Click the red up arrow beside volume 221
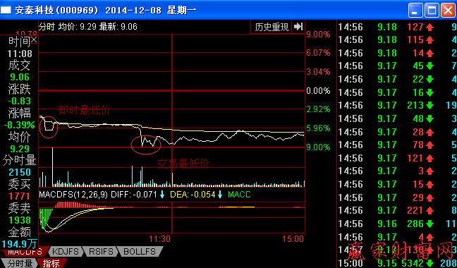The height and width of the screenshot is (268, 457). (x=430, y=211)
